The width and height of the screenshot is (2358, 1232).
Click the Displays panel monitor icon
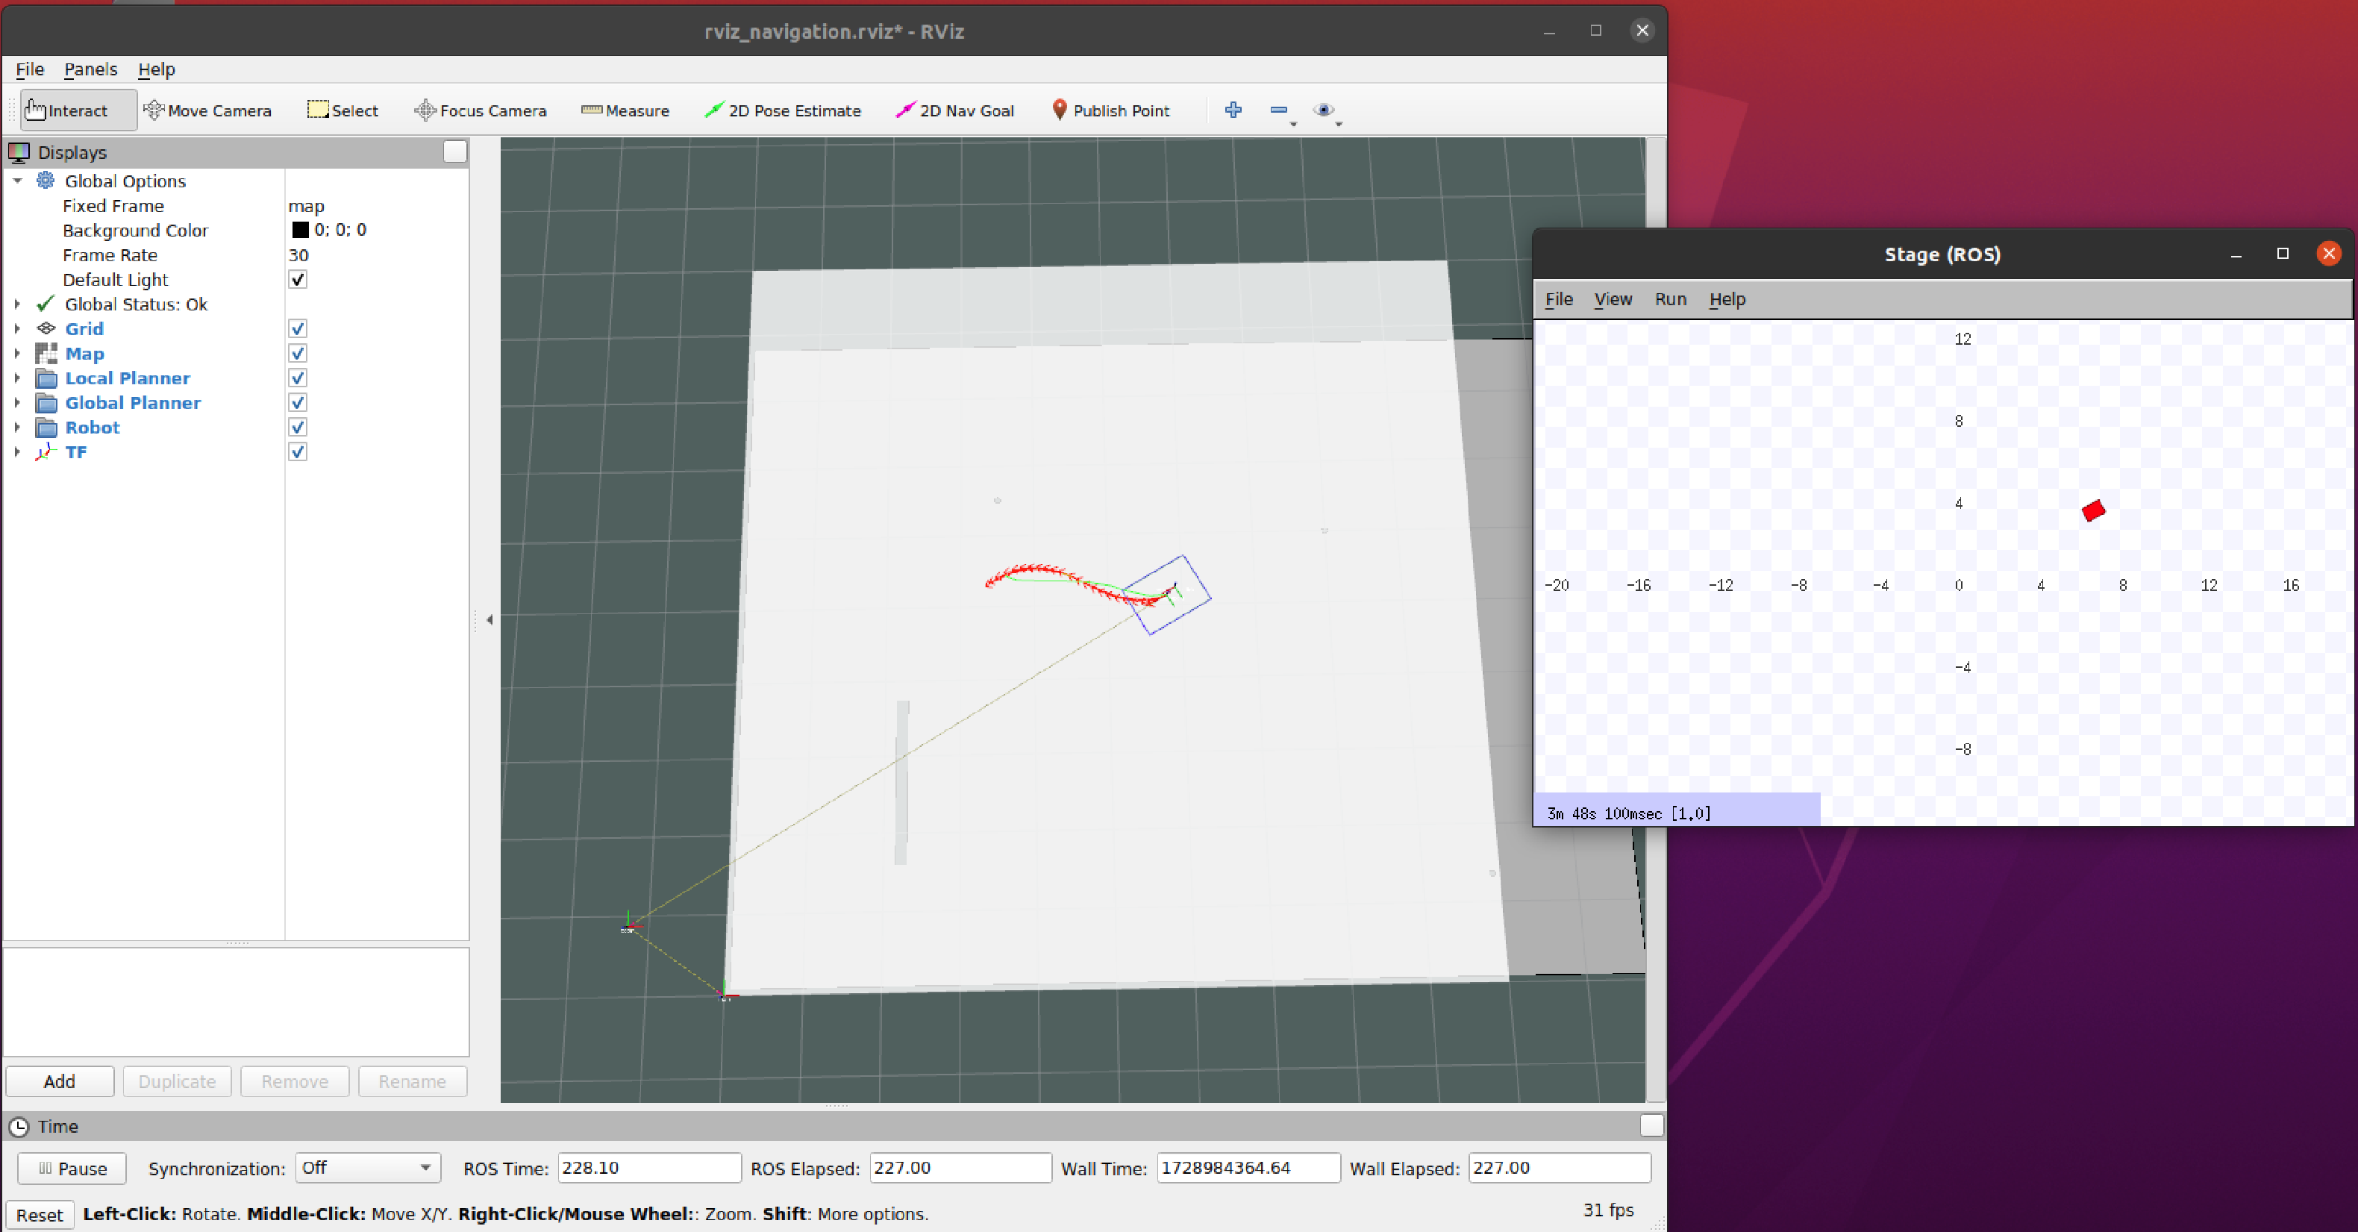pyautogui.click(x=19, y=152)
